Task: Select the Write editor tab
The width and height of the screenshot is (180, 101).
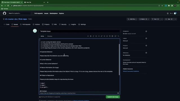Action: click(42, 36)
